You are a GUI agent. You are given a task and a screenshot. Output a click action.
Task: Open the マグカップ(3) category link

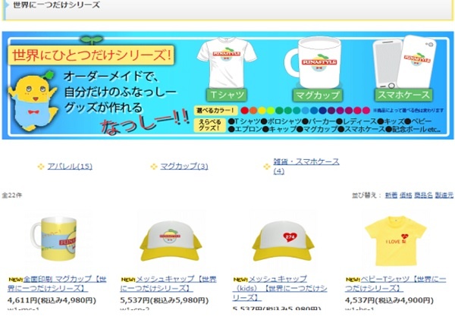184,166
